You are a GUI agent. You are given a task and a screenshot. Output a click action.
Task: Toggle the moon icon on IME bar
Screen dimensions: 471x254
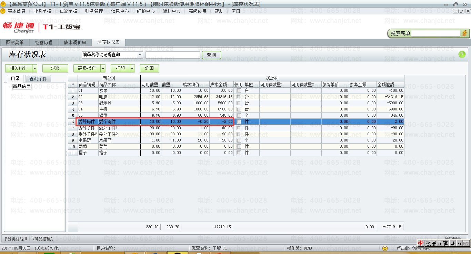(452, 243)
